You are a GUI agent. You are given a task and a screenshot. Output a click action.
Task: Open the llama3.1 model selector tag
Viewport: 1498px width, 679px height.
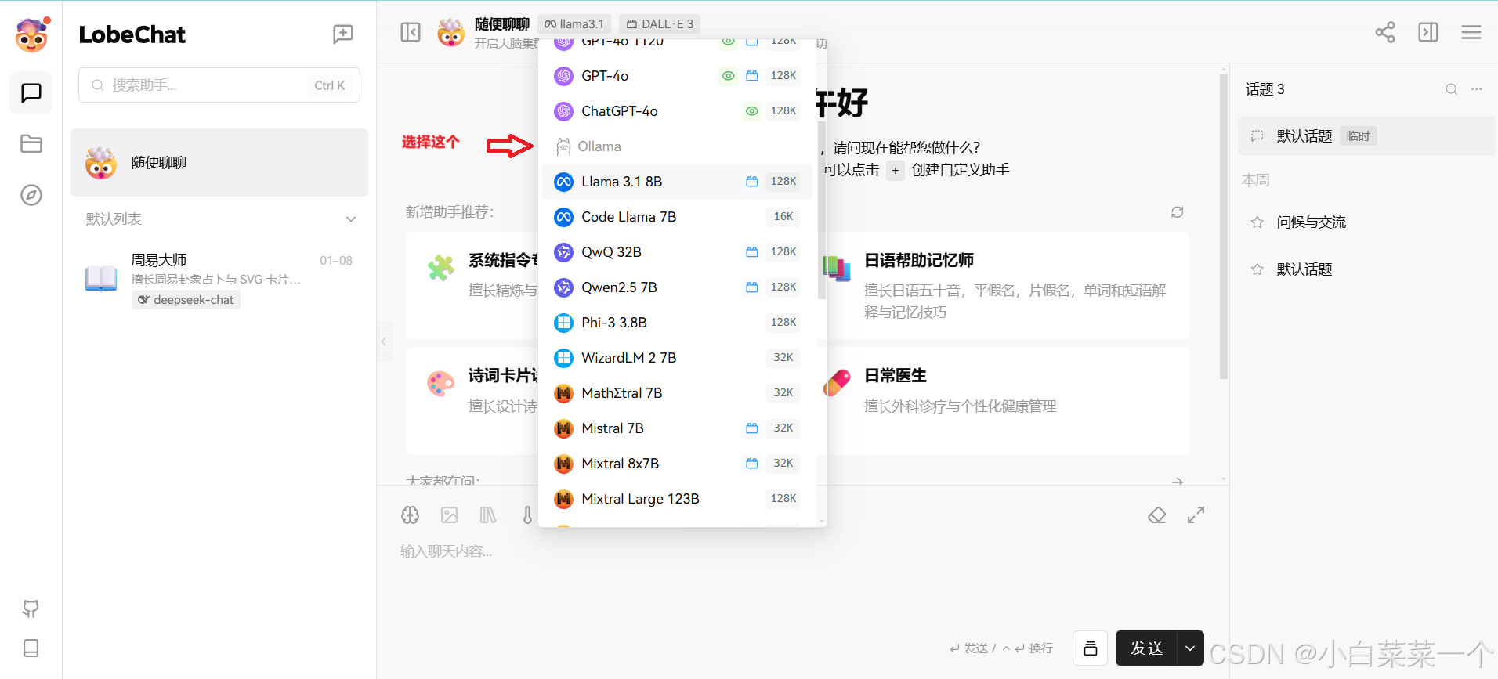pyautogui.click(x=574, y=24)
